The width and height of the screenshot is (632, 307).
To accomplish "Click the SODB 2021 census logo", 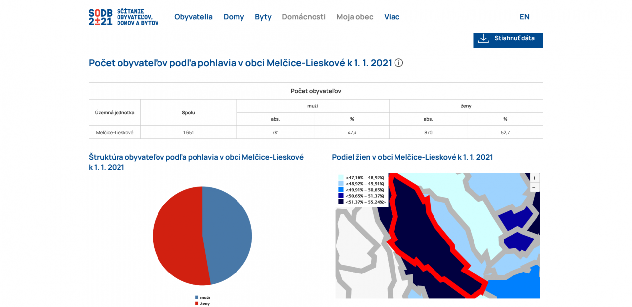I will [x=123, y=17].
